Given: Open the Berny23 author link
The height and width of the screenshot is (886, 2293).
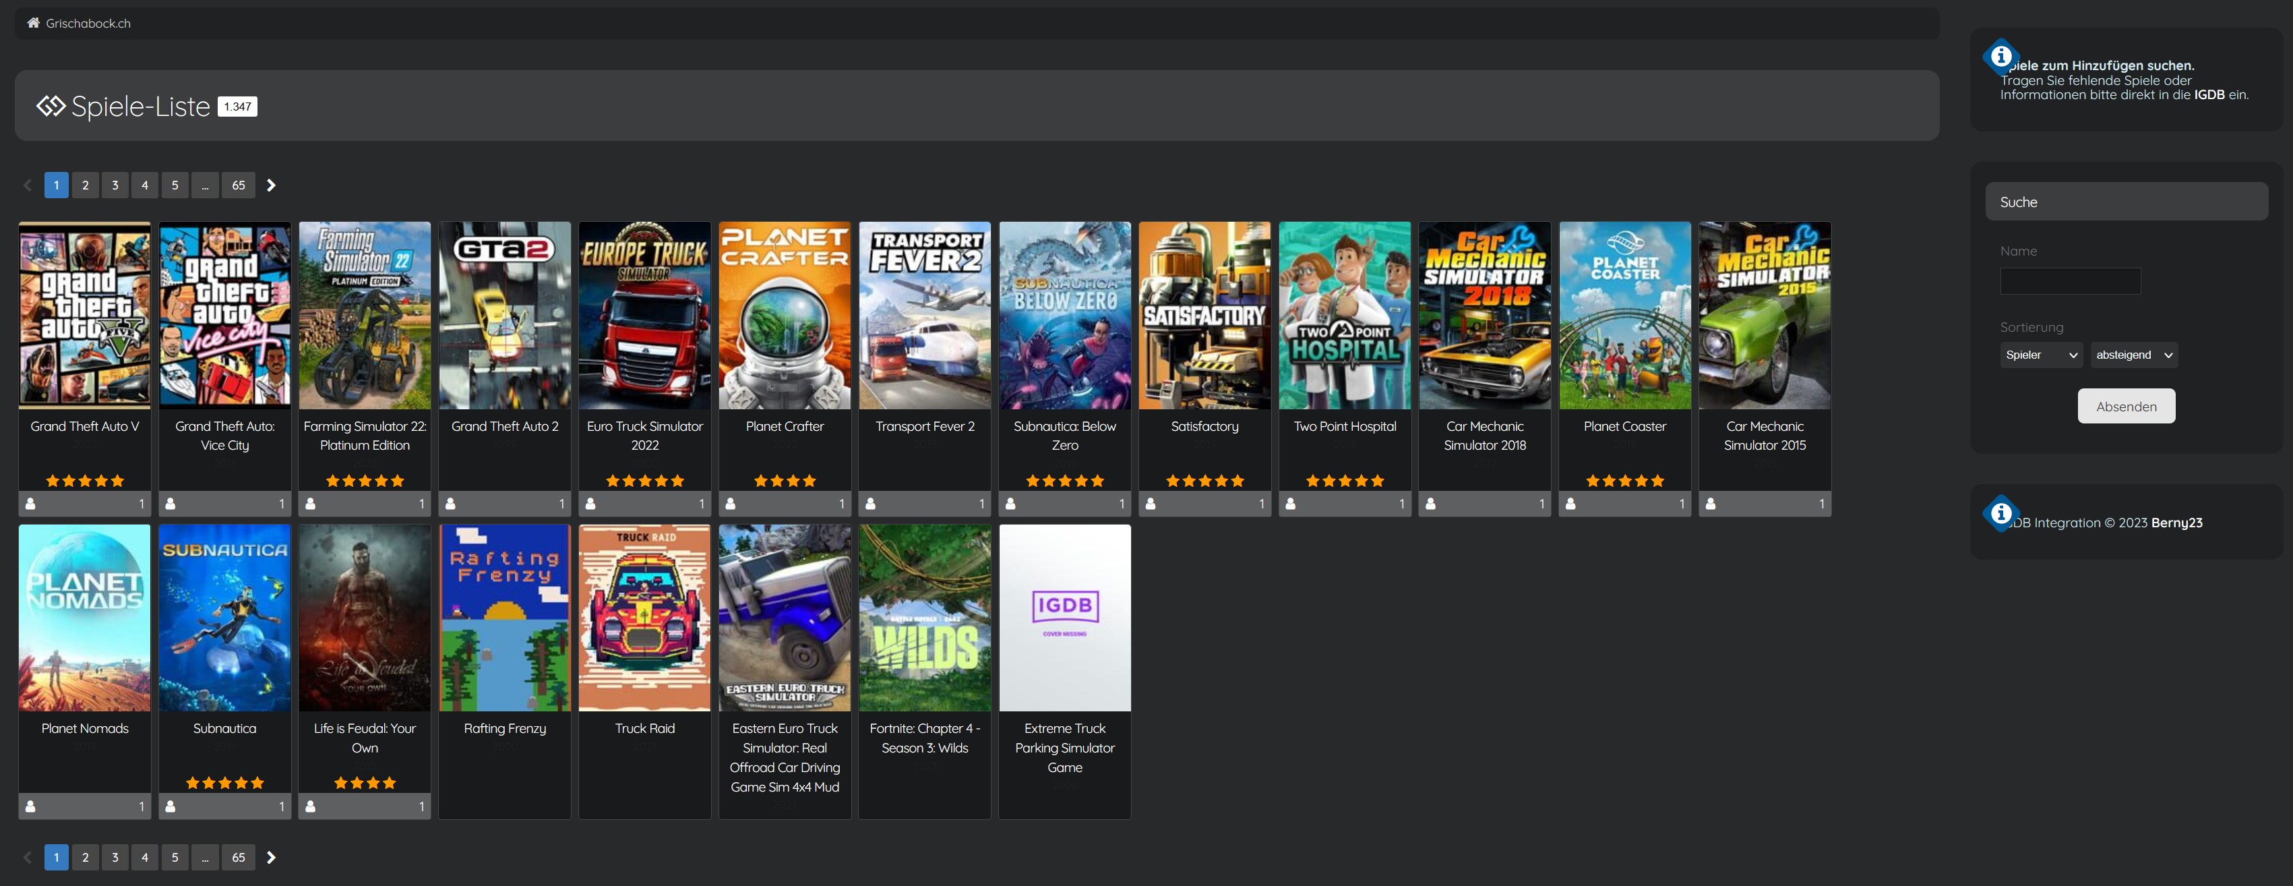Looking at the screenshot, I should tap(2176, 523).
